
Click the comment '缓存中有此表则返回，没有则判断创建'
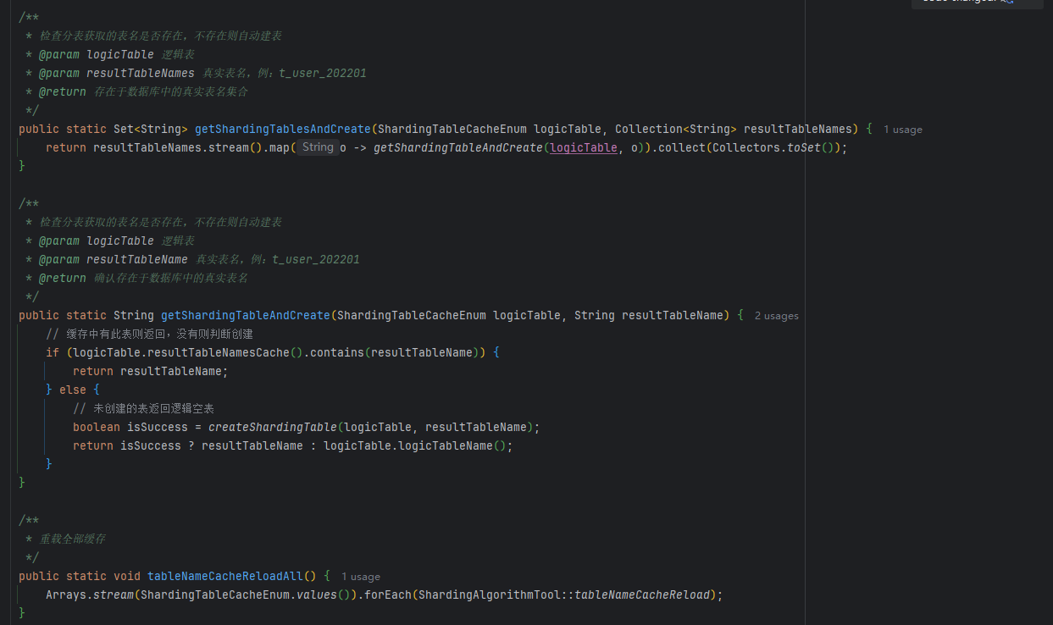point(150,334)
